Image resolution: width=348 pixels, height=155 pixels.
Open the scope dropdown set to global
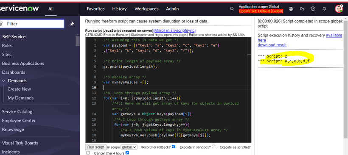pos(129,147)
